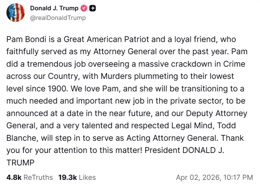The width and height of the screenshot is (260, 185).
Task: Click the words "Pam Bondi" starting the post
Action: pos(22,40)
